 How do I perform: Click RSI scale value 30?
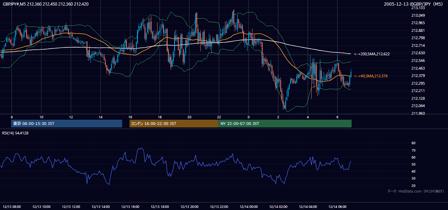click(x=413, y=178)
